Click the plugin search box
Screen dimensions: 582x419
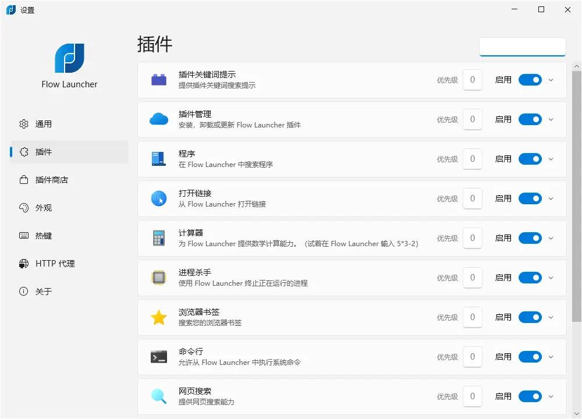coord(522,47)
